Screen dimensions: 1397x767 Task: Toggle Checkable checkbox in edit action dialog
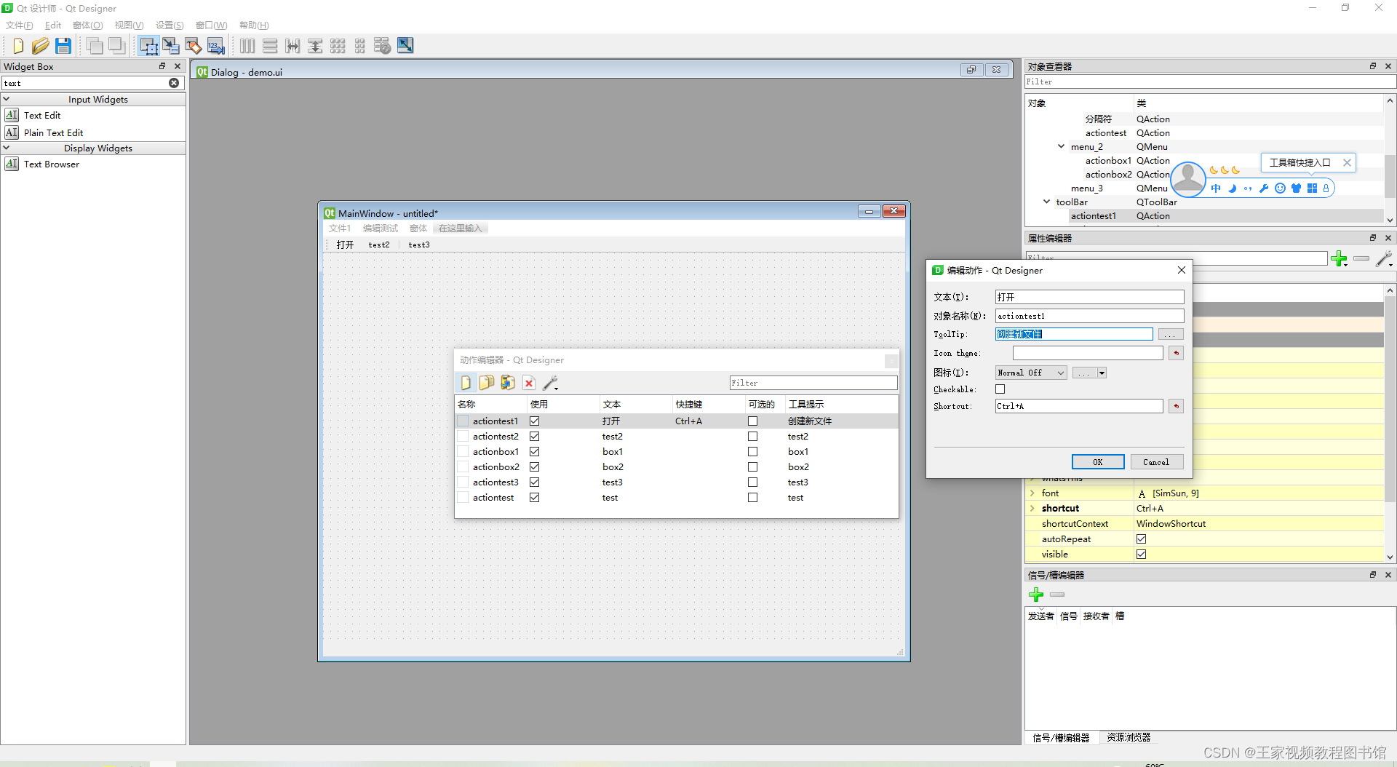[1000, 389]
